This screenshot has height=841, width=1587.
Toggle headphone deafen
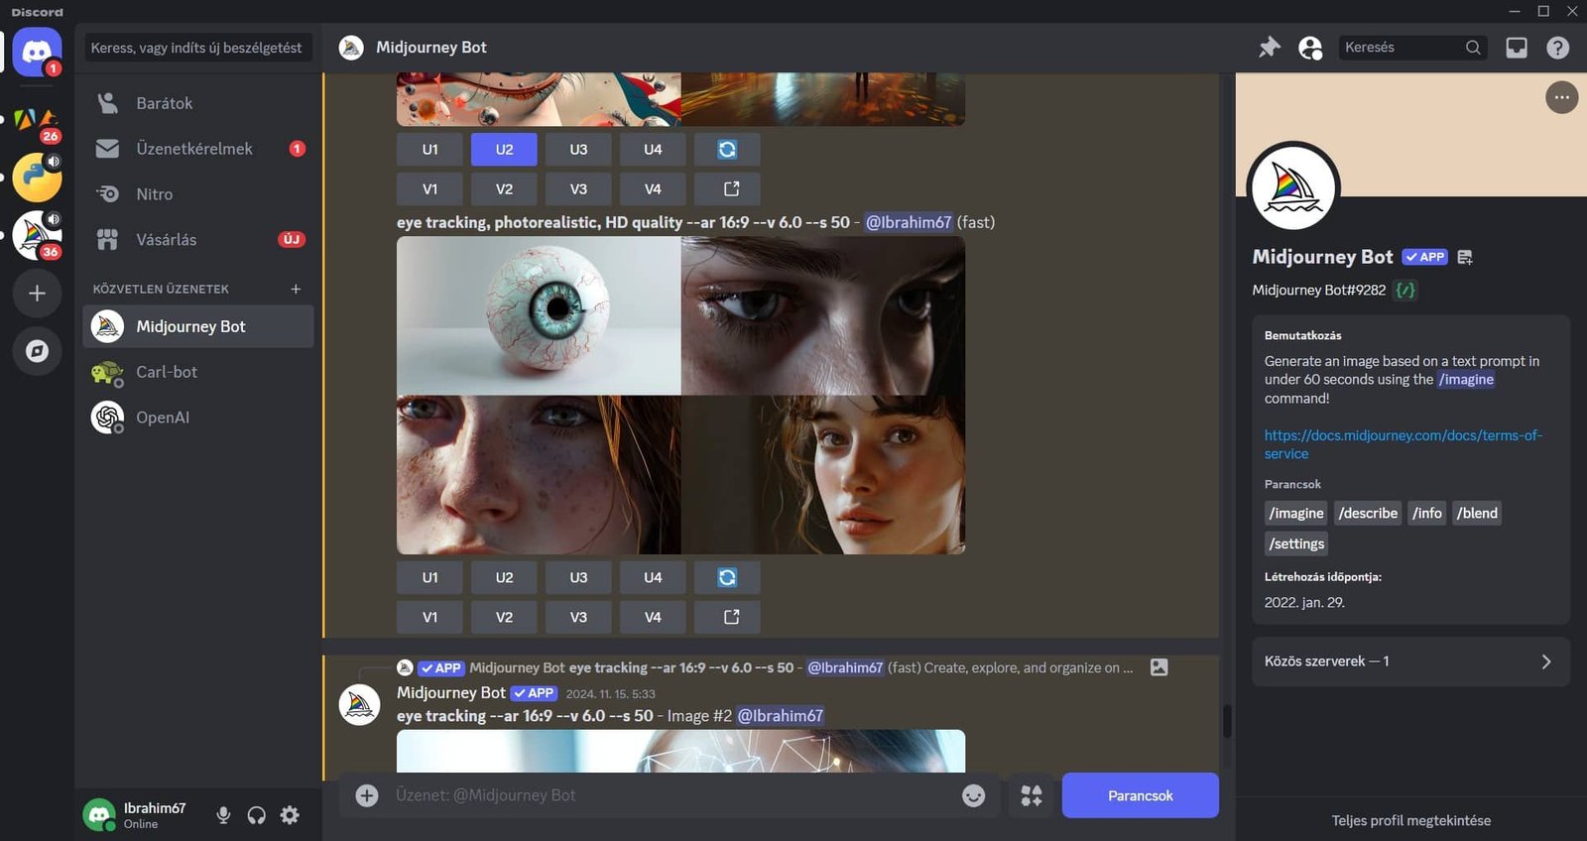click(256, 815)
